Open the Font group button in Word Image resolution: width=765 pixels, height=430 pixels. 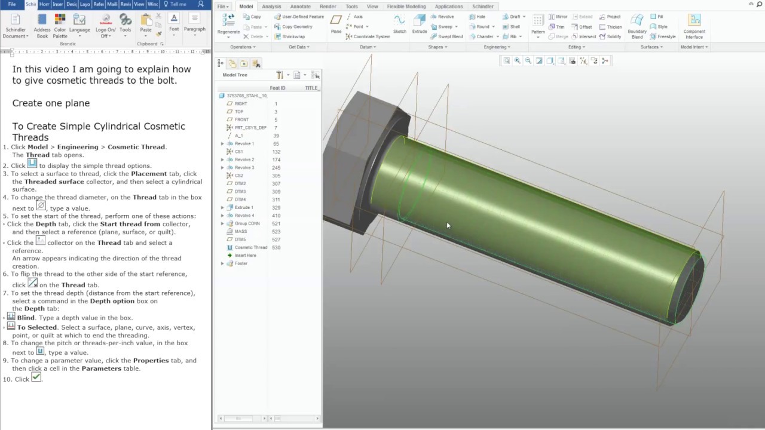click(x=174, y=24)
